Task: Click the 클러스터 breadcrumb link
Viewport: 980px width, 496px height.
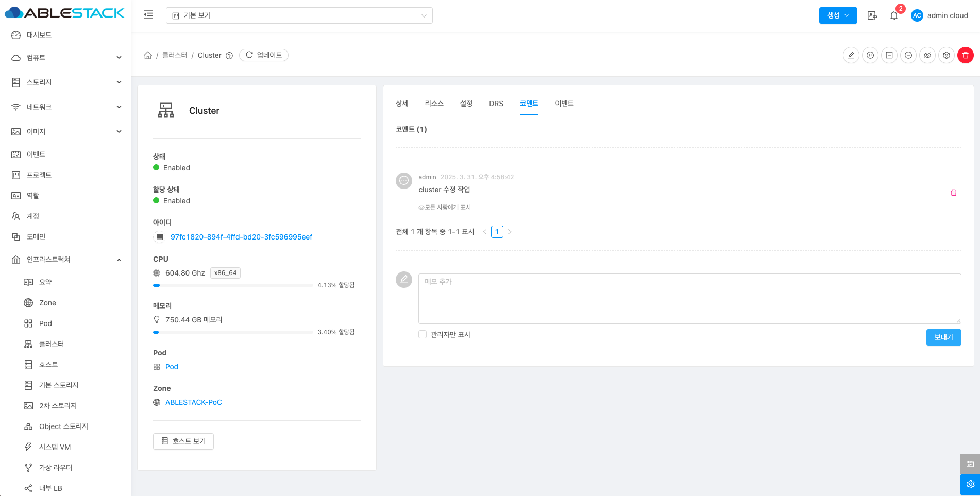Action: [175, 55]
